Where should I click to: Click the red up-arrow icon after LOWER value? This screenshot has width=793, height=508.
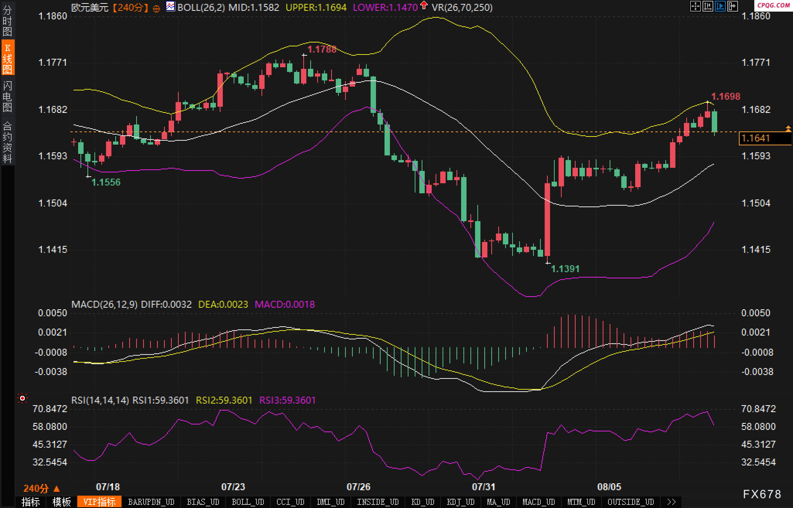(424, 5)
